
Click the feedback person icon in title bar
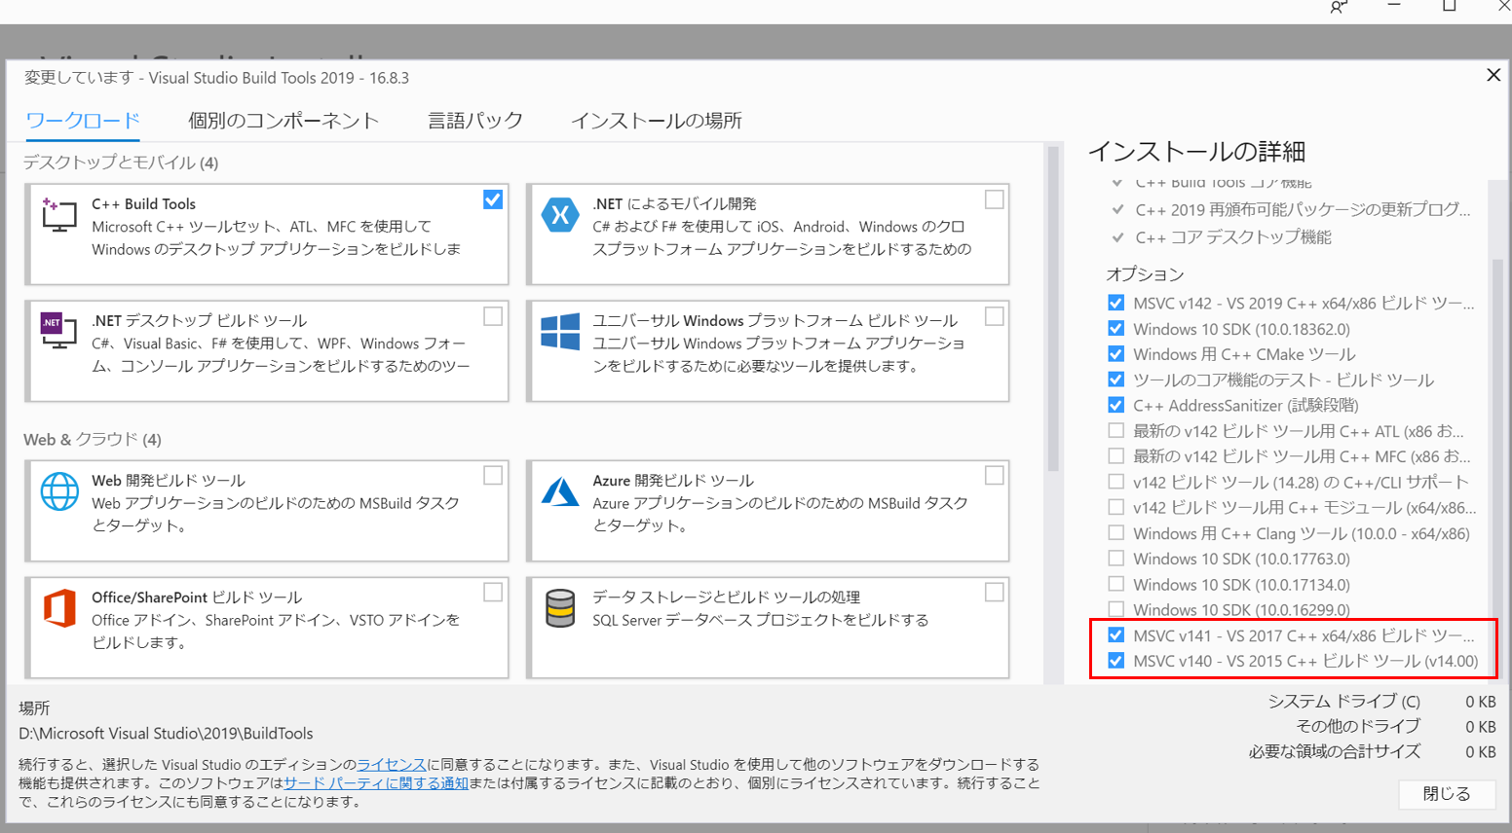1340,7
